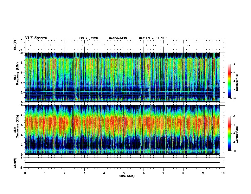Click the "ch.1(V)" waveform axis label
Image resolution: width=251 pixels, height=194 pixels.
15,45
